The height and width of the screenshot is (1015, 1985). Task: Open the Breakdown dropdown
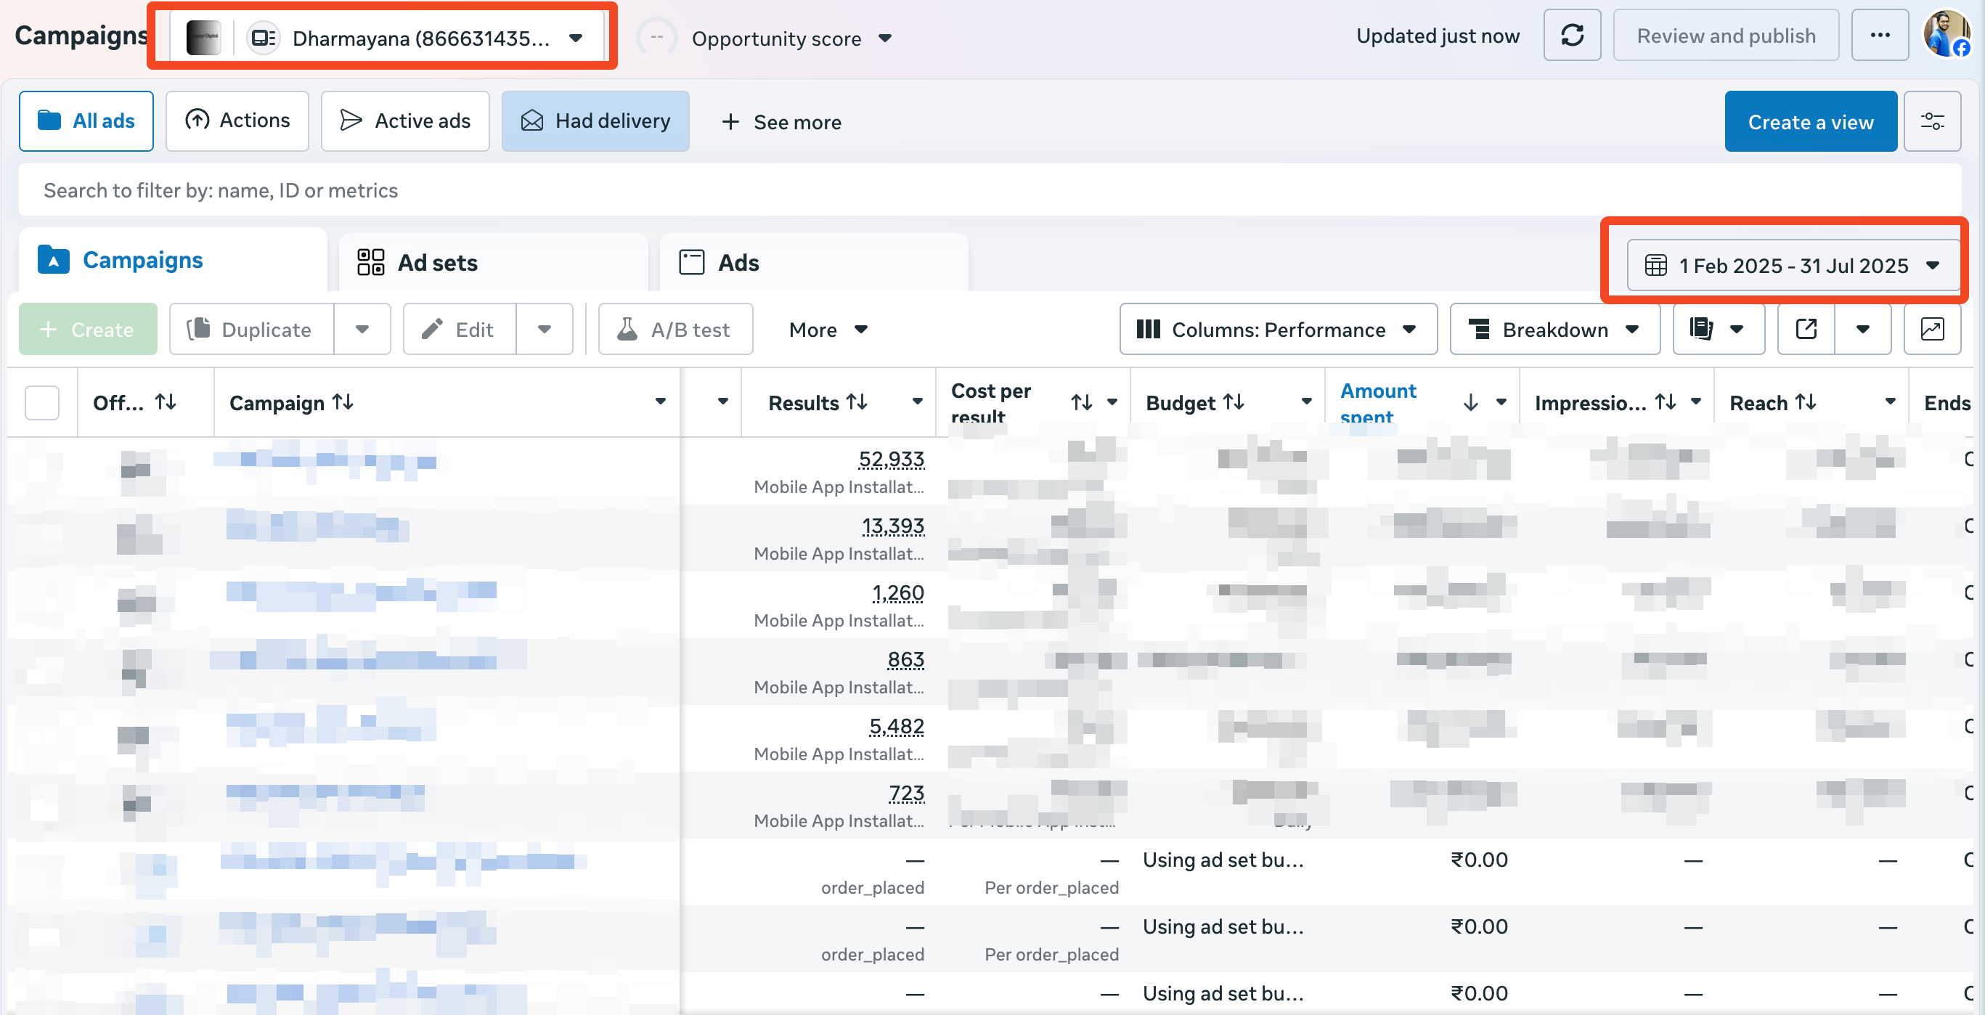[1554, 330]
